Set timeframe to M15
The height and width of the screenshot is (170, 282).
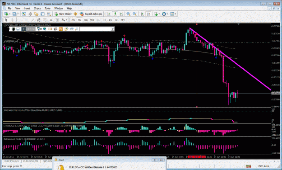pos(86,20)
